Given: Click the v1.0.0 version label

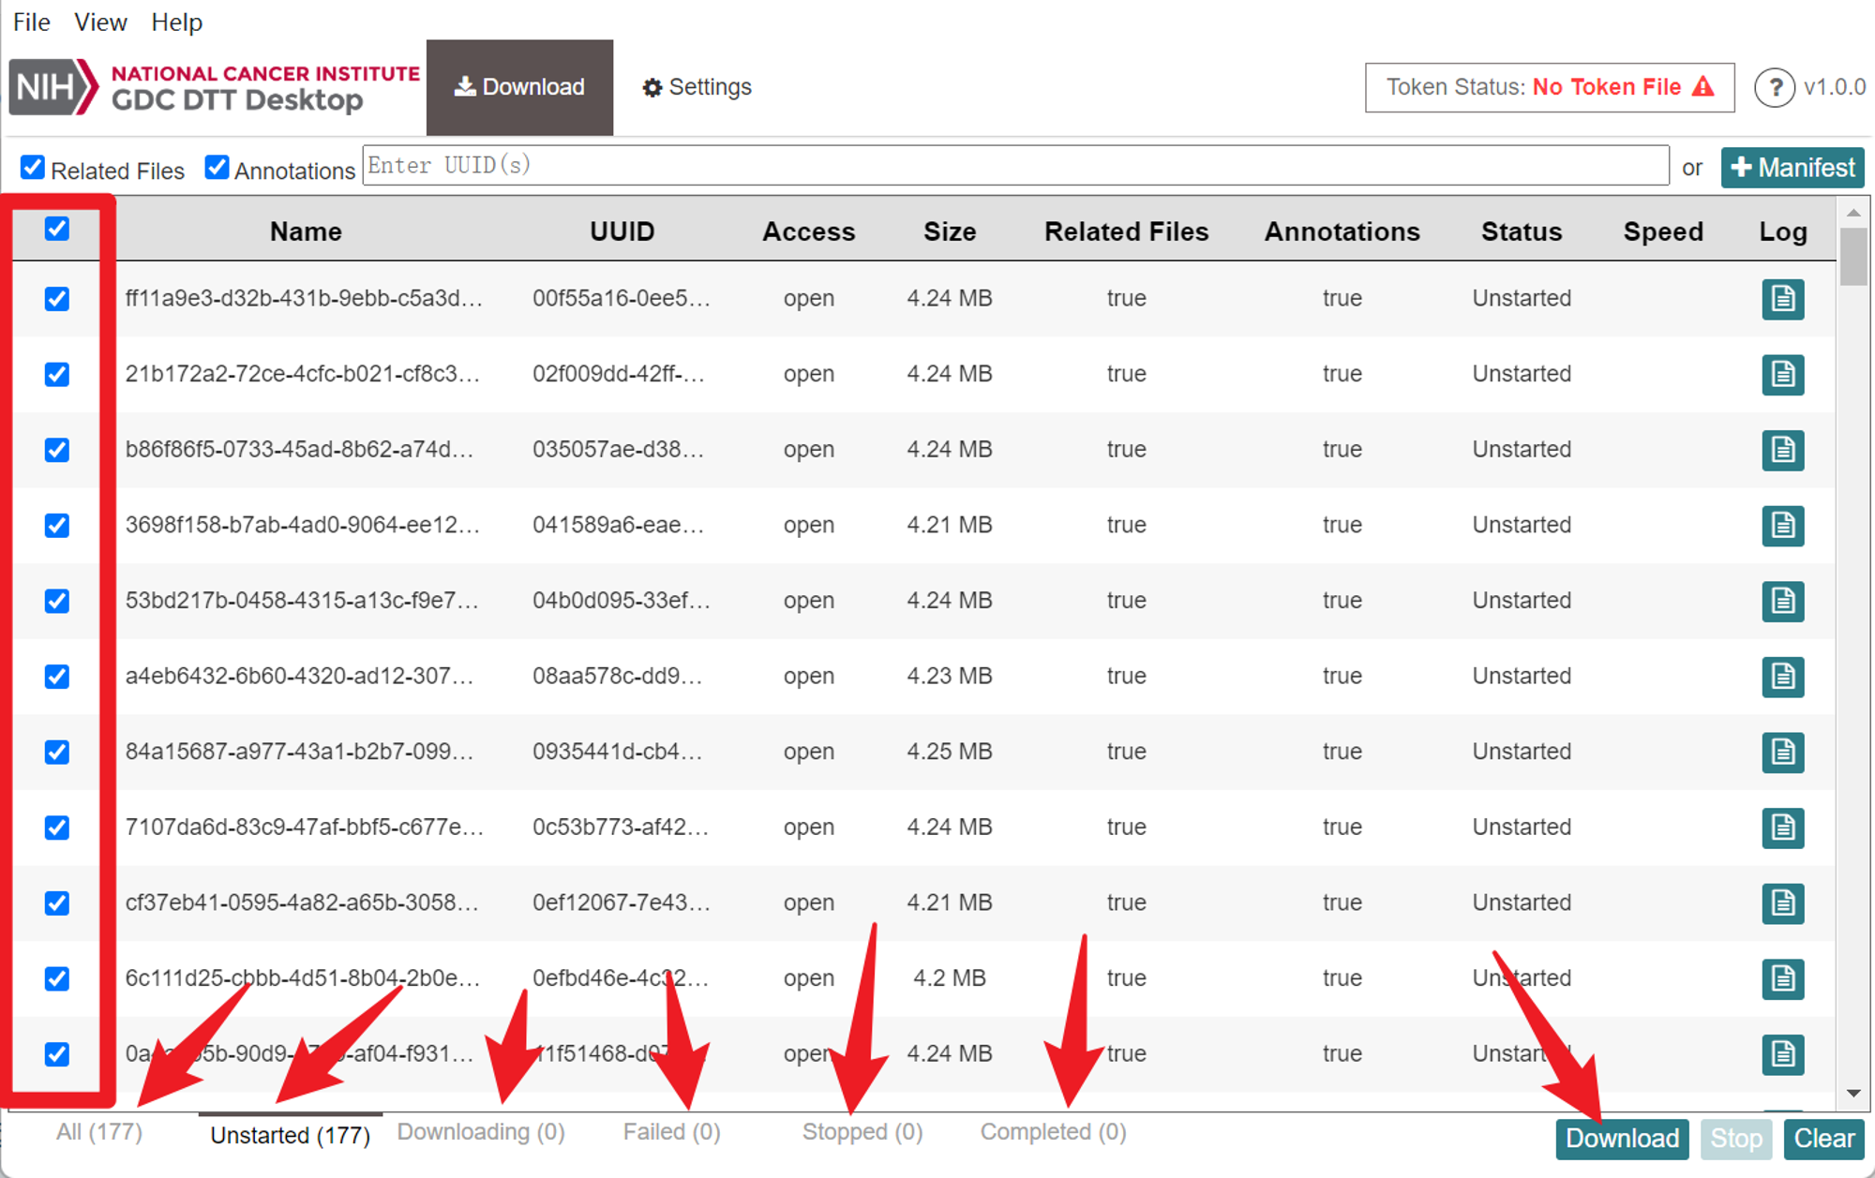Looking at the screenshot, I should tap(1835, 87).
